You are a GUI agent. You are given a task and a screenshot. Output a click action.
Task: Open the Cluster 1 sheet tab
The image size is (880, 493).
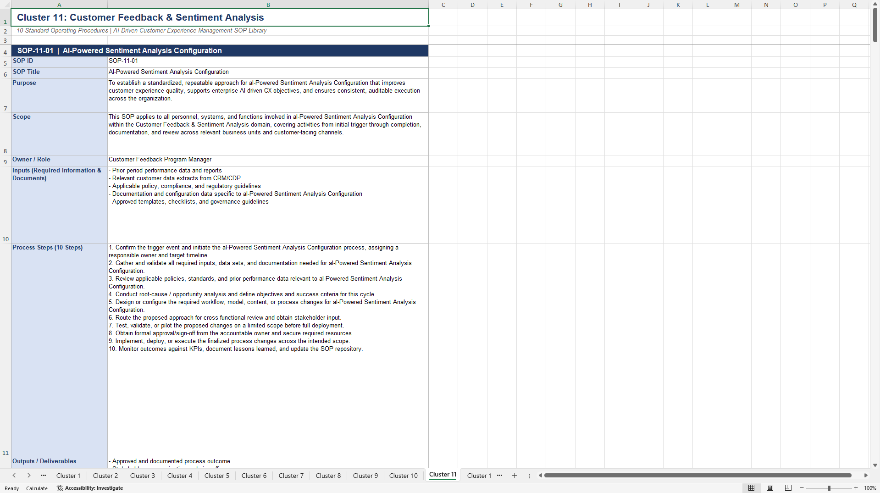click(x=68, y=476)
